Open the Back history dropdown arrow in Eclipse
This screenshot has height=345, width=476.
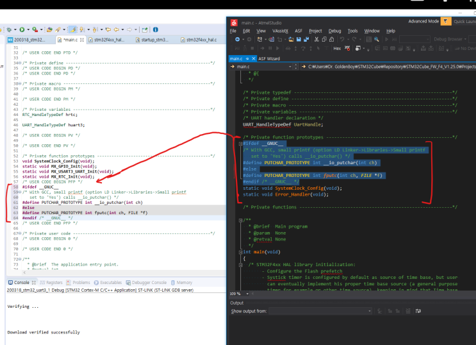tap(122, 29)
